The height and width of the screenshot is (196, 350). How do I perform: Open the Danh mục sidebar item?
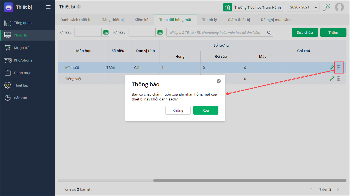tap(27, 73)
